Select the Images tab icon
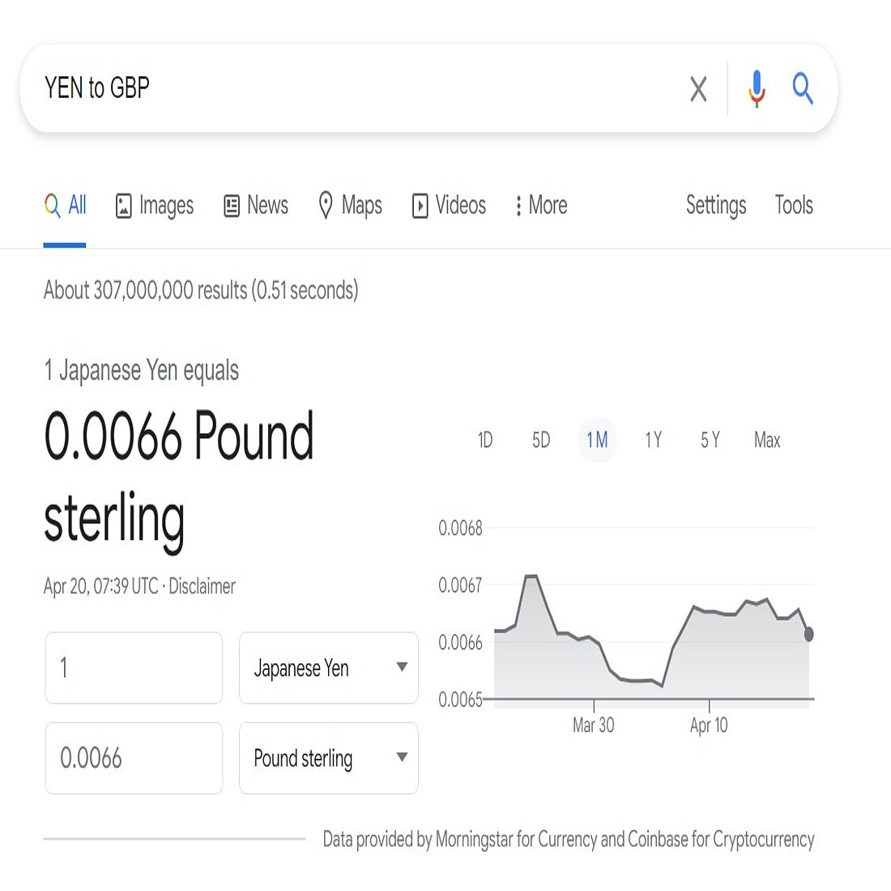This screenshot has width=891, height=891. click(123, 205)
